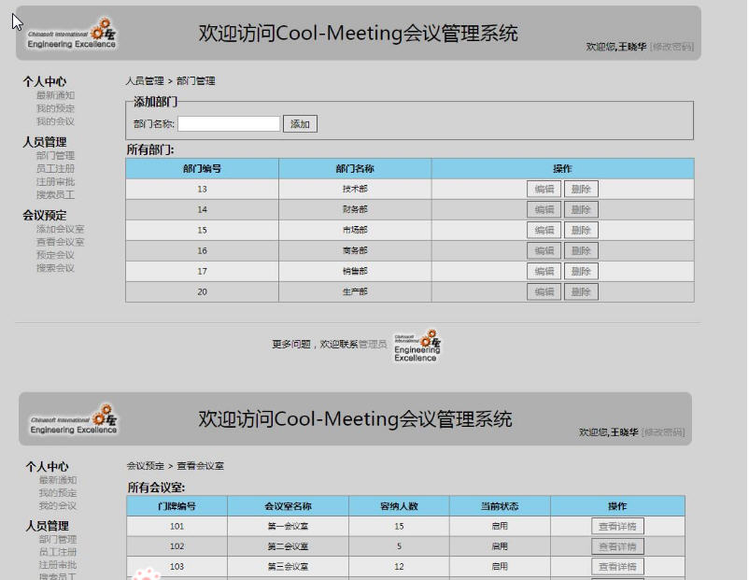
Task: Open 查看会议室 under 会议预定 in the sidebar
Action: 61,242
